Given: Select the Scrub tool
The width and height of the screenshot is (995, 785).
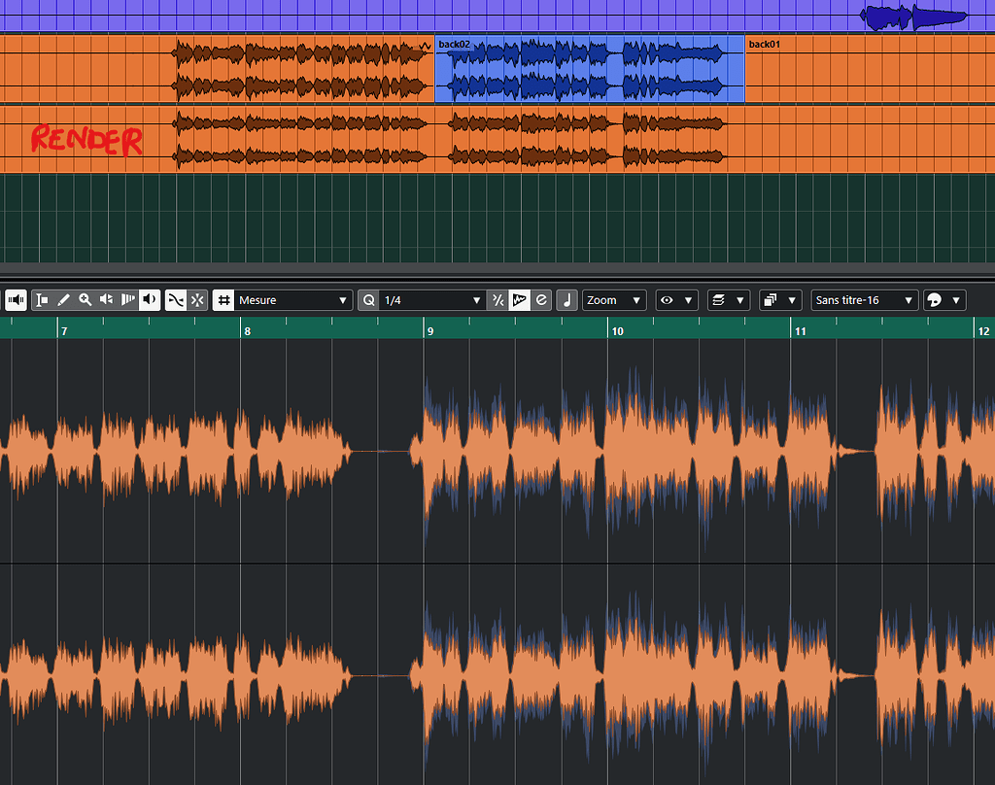Looking at the screenshot, I should point(127,299).
